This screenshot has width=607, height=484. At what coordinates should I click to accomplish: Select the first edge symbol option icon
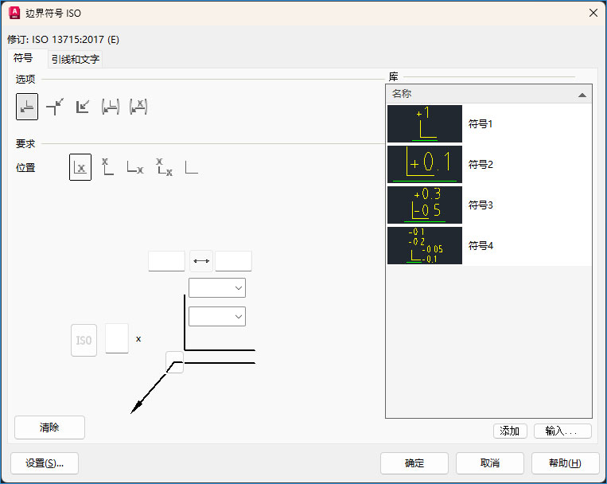click(28, 107)
